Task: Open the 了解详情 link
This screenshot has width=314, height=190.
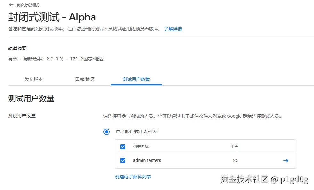Action: [x=173, y=29]
